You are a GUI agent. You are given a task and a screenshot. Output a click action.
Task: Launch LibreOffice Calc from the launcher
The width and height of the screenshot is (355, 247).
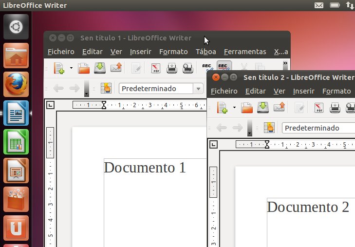[x=16, y=142]
